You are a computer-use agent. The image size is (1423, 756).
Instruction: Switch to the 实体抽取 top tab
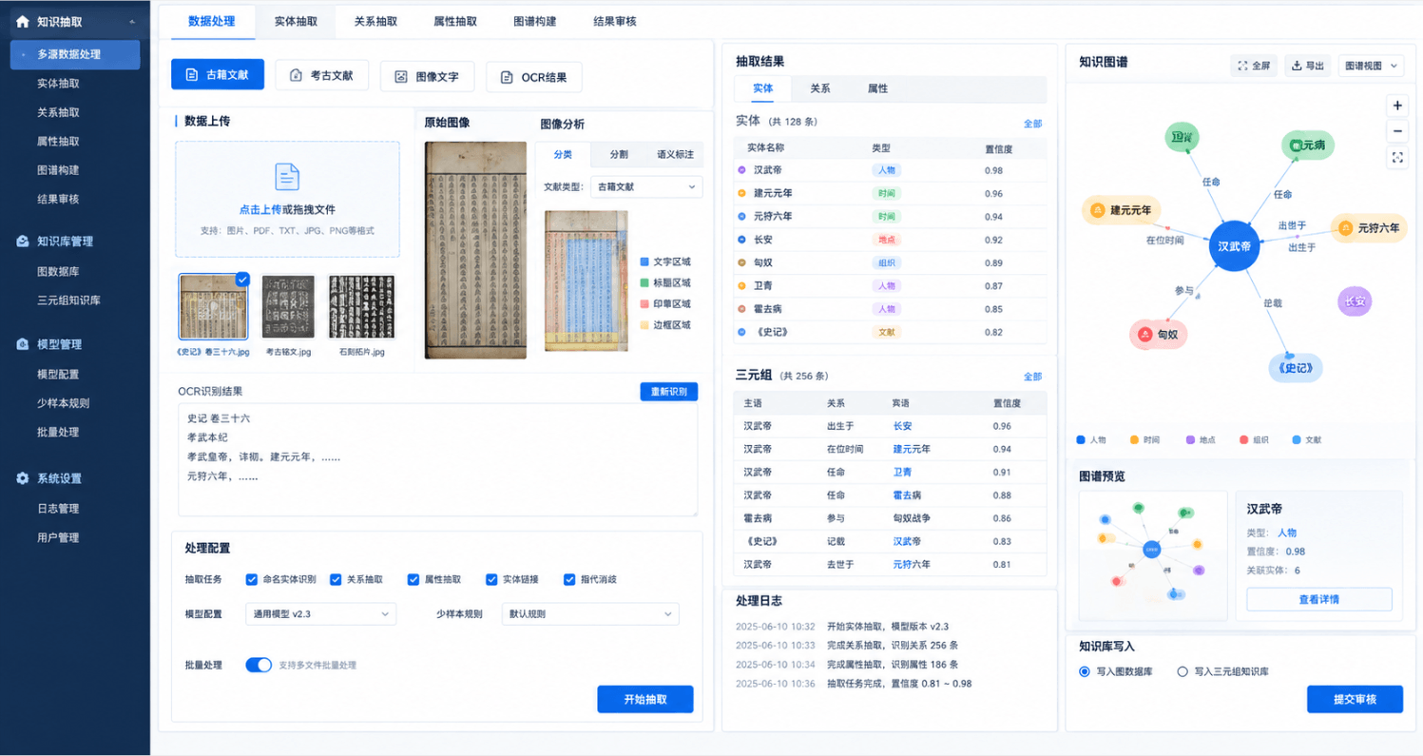[296, 21]
